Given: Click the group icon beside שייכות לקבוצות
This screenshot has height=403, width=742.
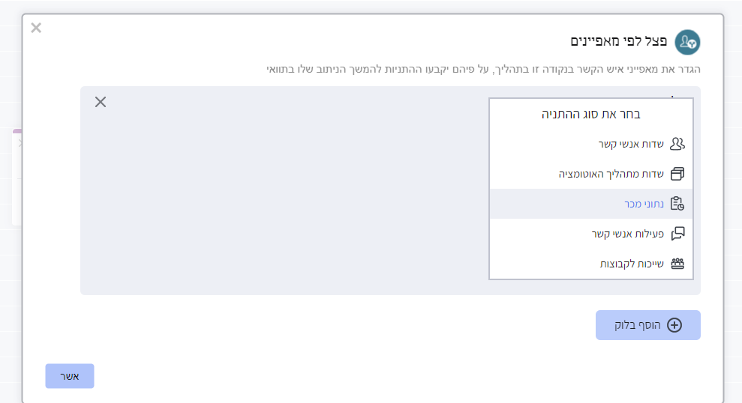Looking at the screenshot, I should pyautogui.click(x=677, y=263).
